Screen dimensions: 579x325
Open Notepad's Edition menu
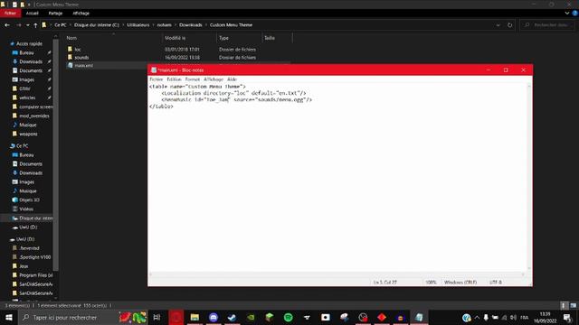coord(174,79)
